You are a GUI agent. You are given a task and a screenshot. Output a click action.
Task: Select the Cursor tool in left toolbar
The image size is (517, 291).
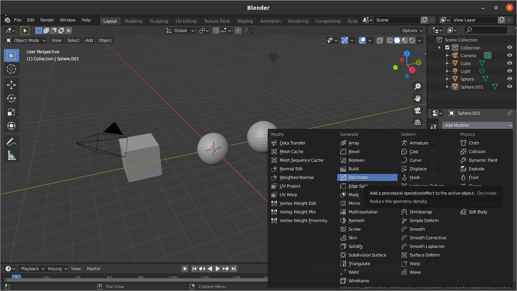(x=11, y=69)
